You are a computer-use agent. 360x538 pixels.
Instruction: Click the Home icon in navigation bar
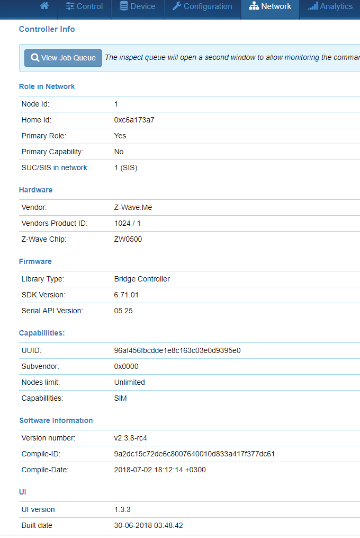point(44,6)
